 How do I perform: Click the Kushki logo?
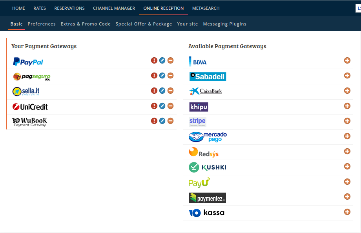208,167
